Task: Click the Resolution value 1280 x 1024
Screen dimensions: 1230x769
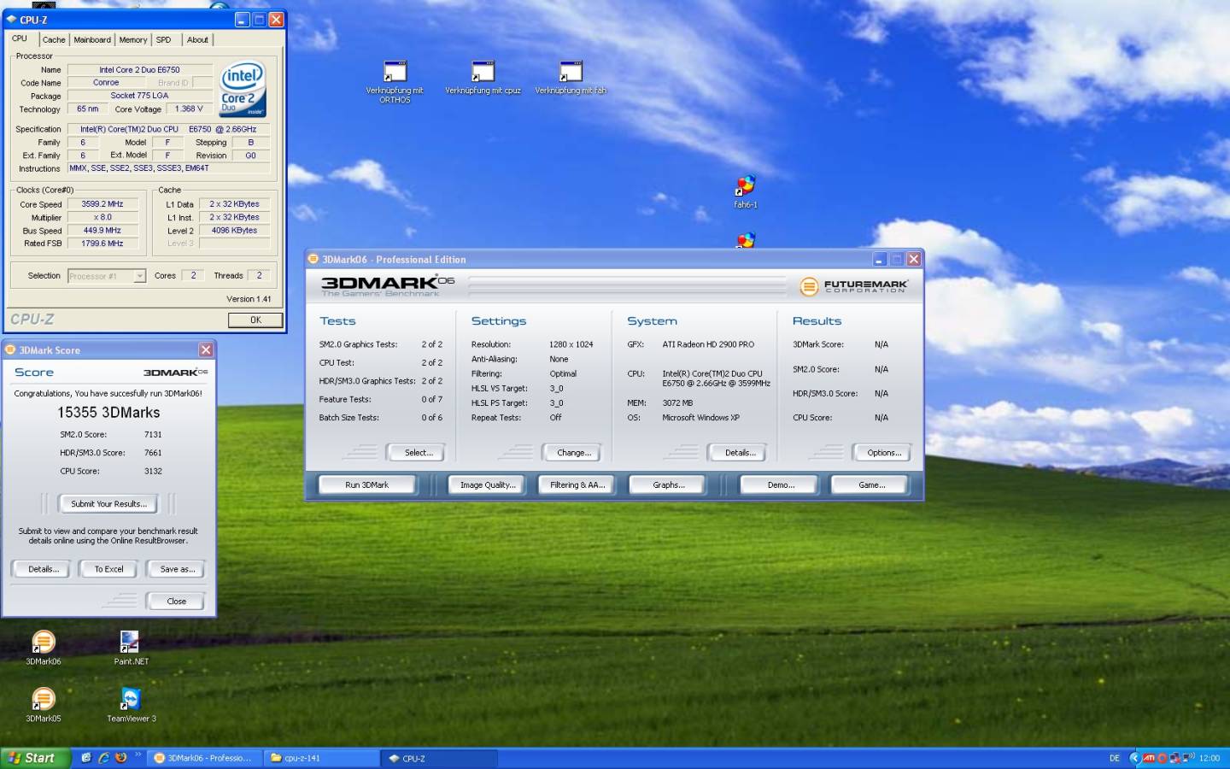Action: (571, 344)
